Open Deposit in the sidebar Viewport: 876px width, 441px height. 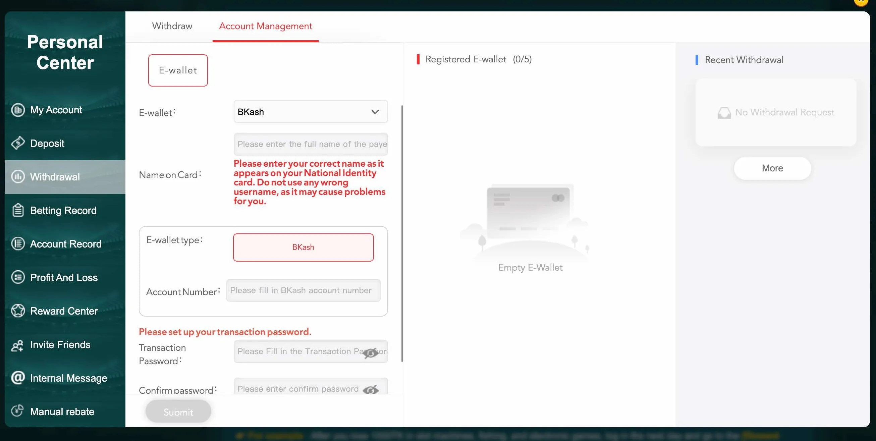pyautogui.click(x=65, y=143)
